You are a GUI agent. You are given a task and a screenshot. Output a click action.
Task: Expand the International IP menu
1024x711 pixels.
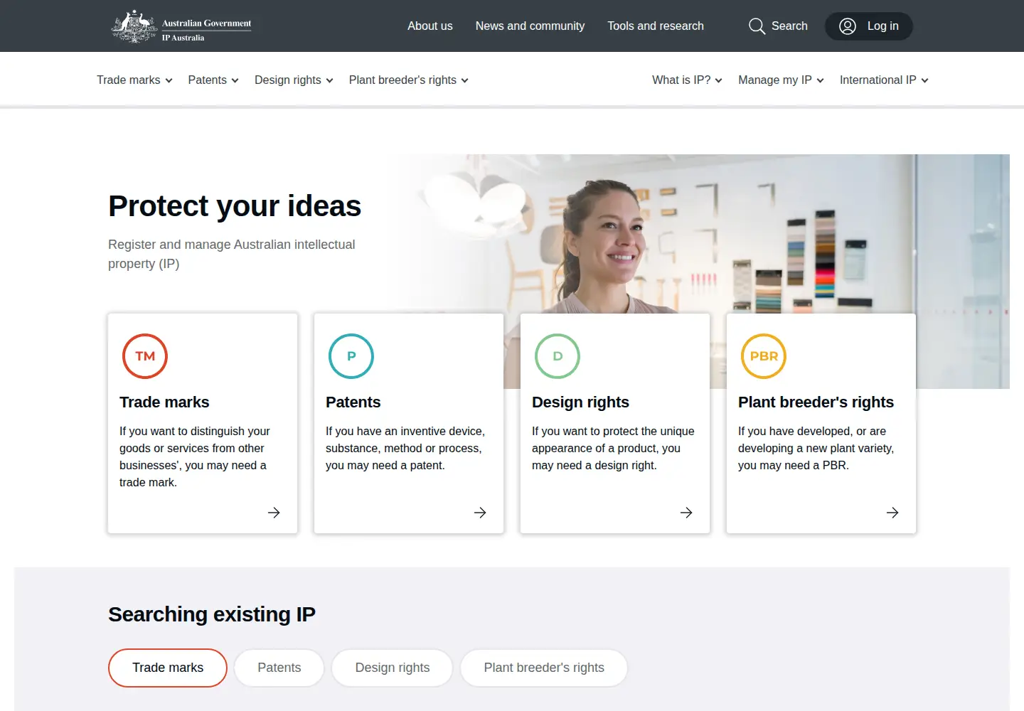point(884,80)
